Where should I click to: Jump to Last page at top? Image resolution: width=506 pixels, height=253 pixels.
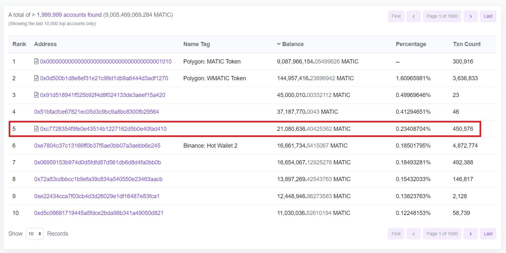[x=488, y=16]
